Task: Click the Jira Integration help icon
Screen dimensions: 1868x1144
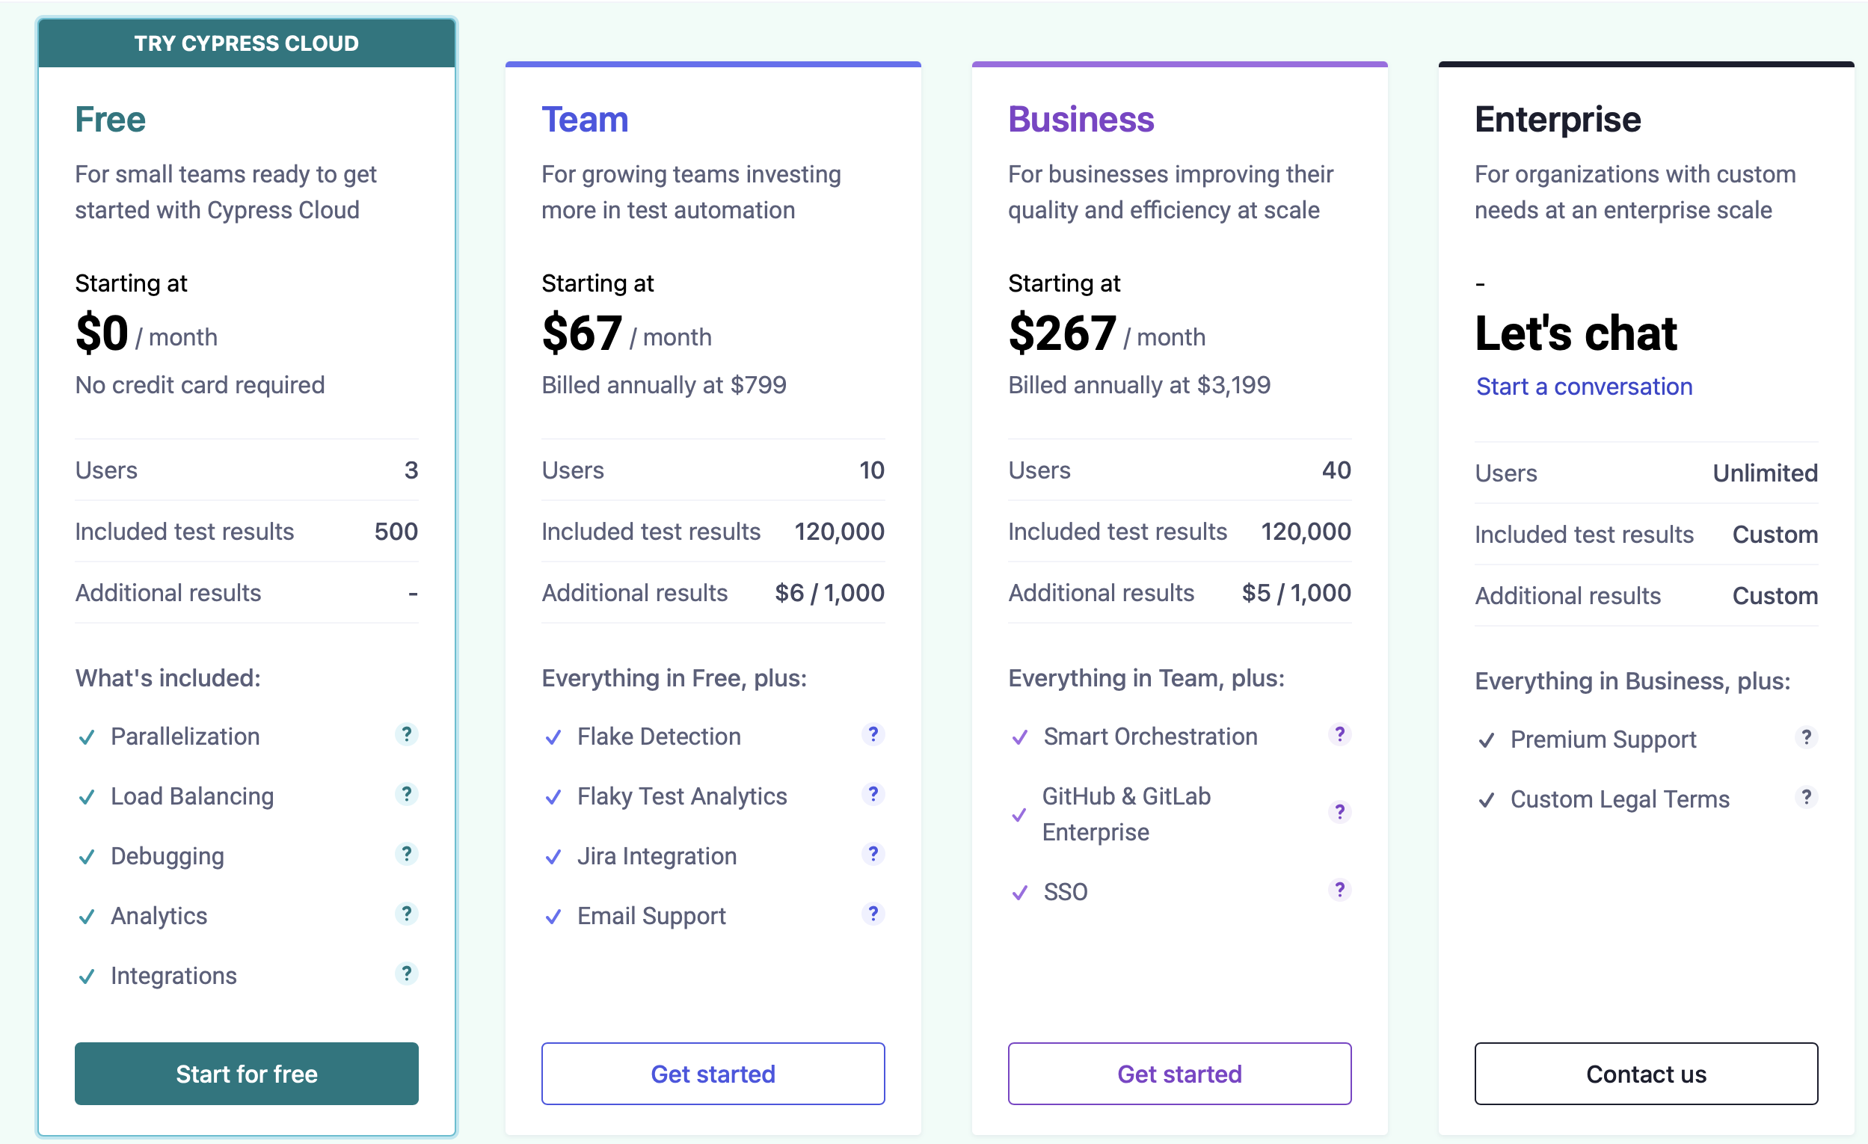Action: coord(873,855)
